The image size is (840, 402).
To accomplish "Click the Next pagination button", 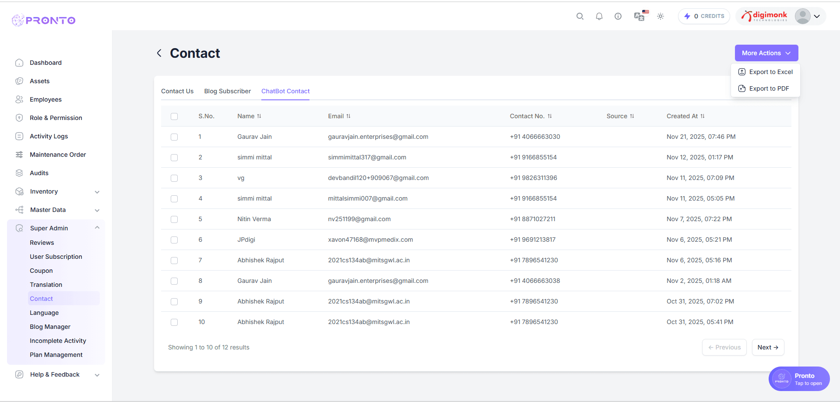I will point(767,347).
